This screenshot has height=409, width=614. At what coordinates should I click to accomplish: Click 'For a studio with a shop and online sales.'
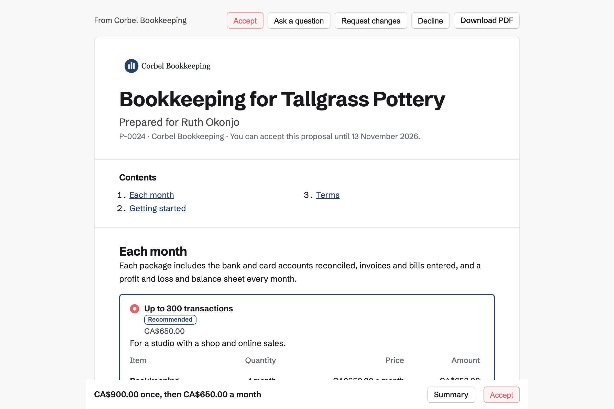click(x=208, y=343)
